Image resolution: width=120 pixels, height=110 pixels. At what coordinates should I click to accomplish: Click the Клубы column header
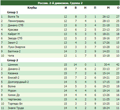(x=32, y=8)
